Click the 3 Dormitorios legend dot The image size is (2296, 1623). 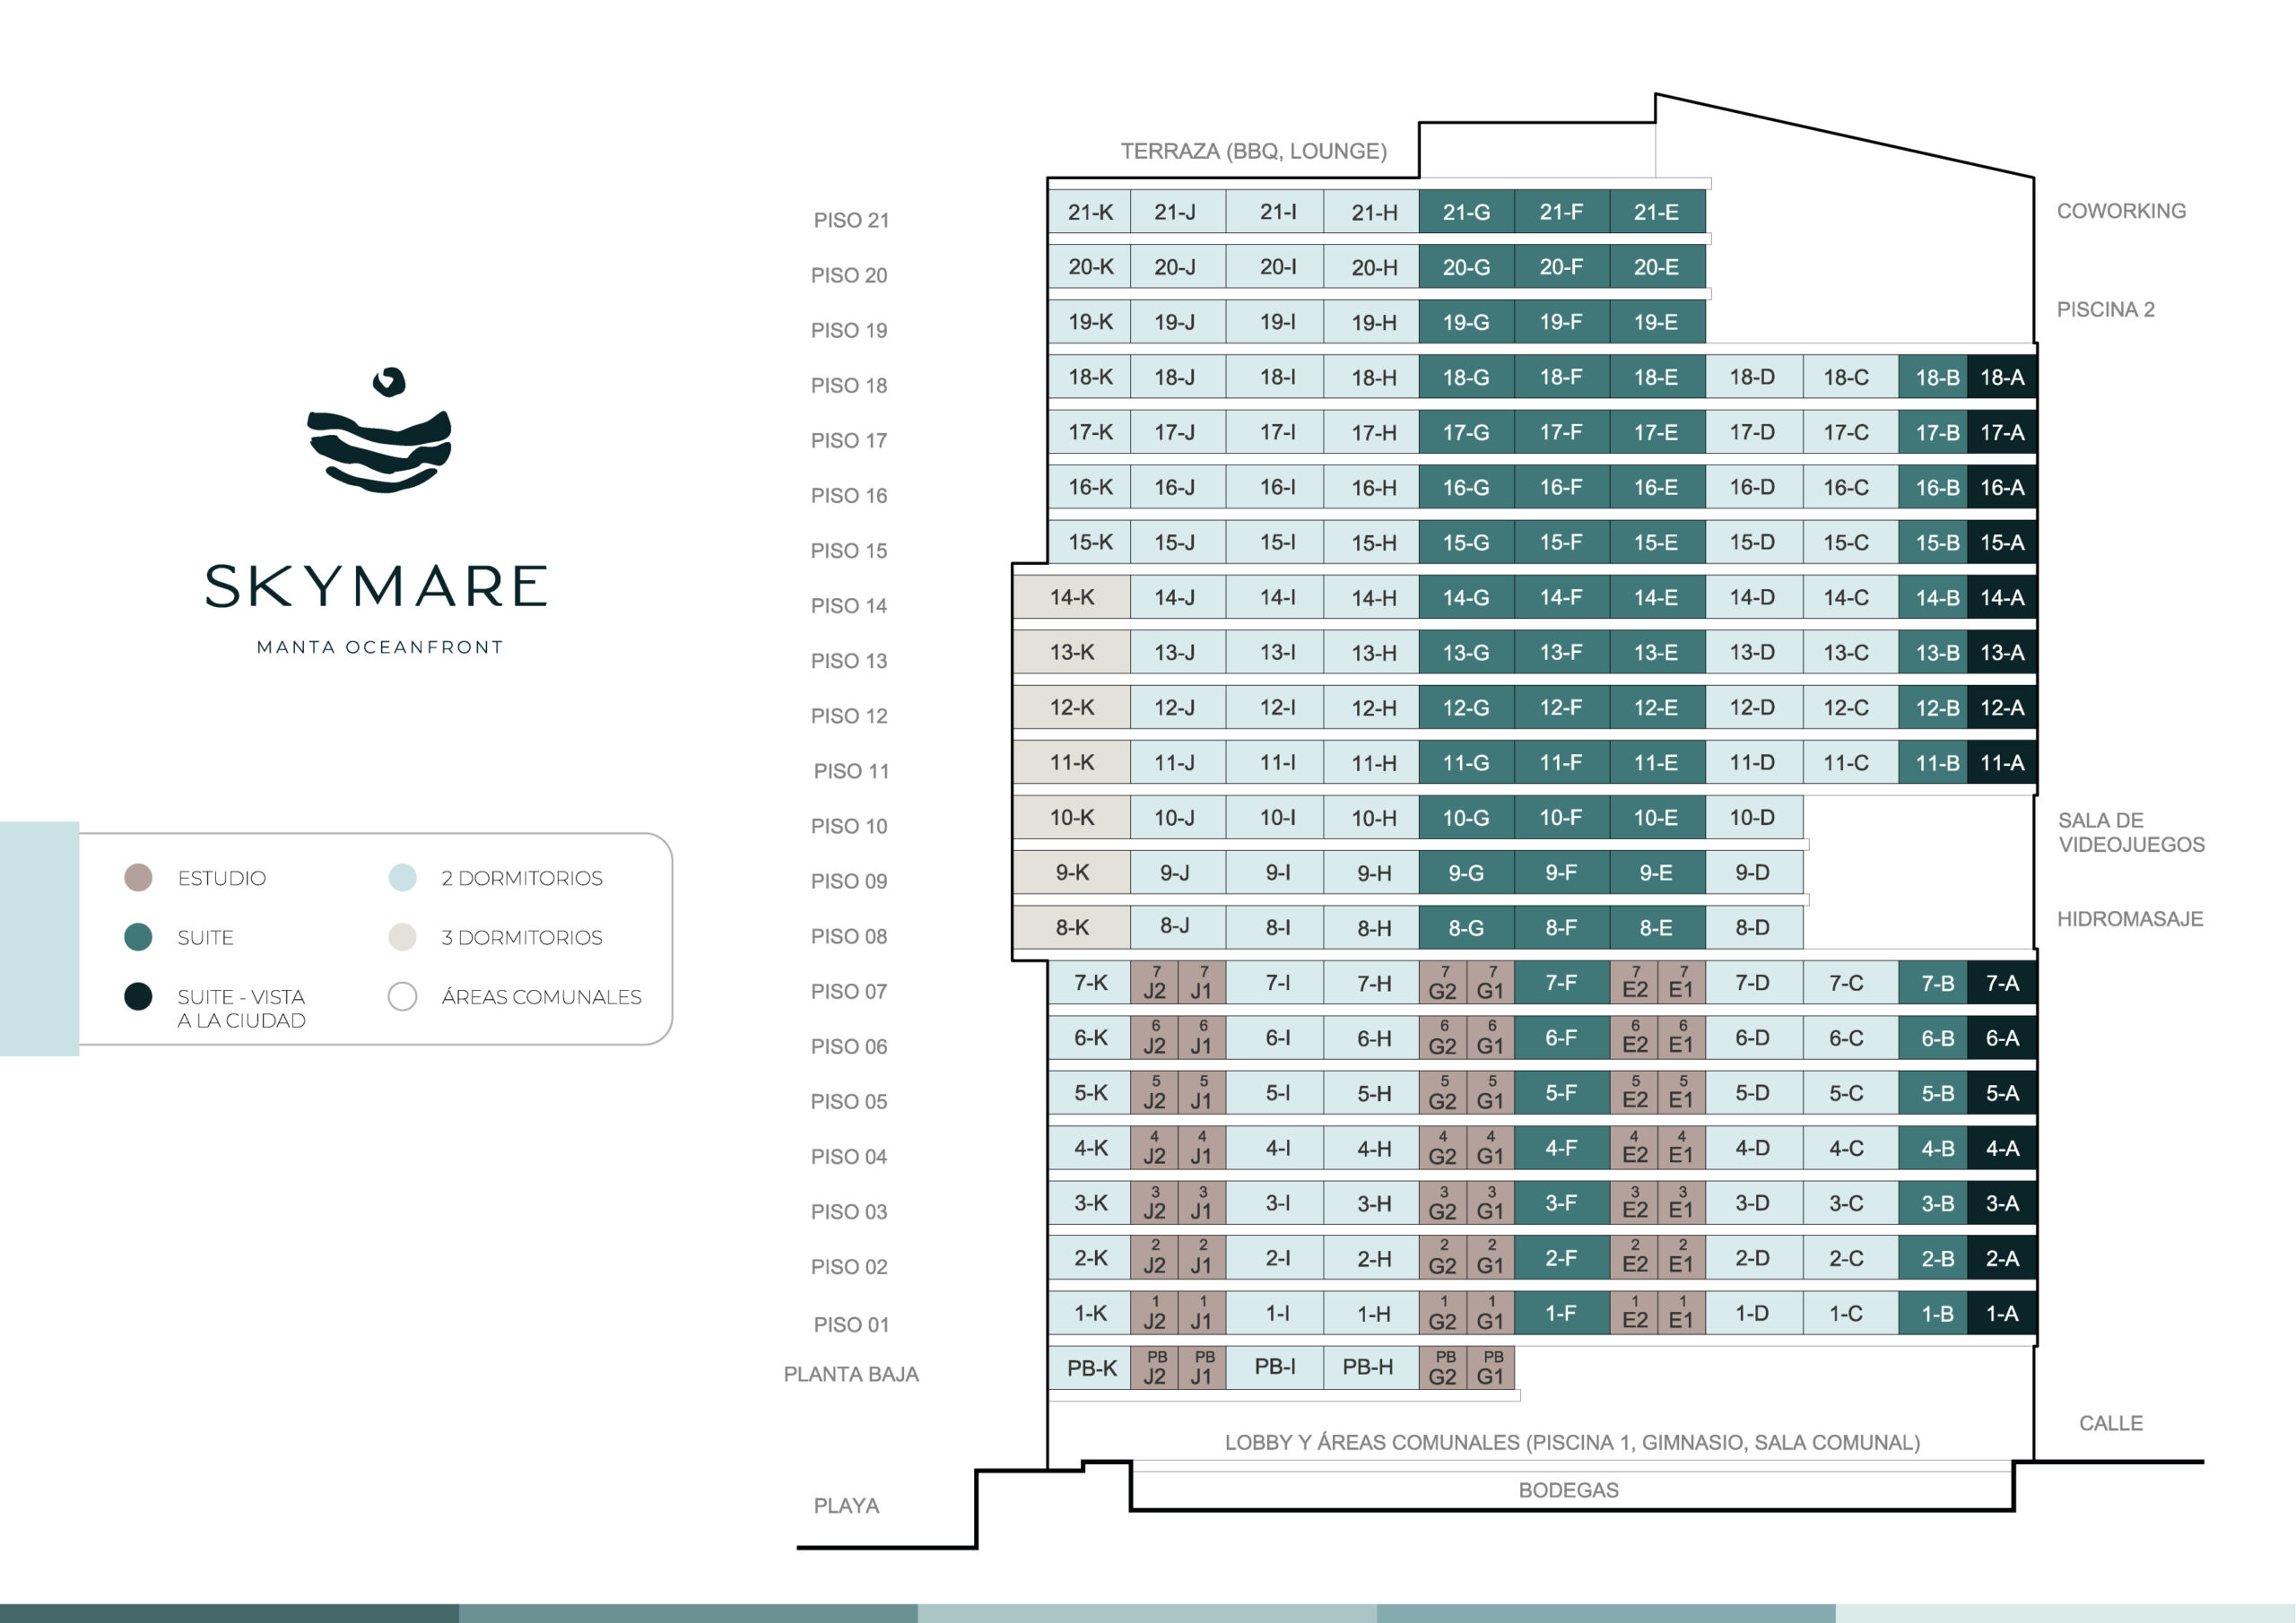tap(402, 937)
